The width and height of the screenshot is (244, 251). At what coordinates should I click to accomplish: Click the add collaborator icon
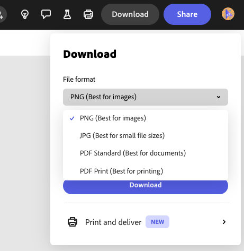[x=2, y=14]
